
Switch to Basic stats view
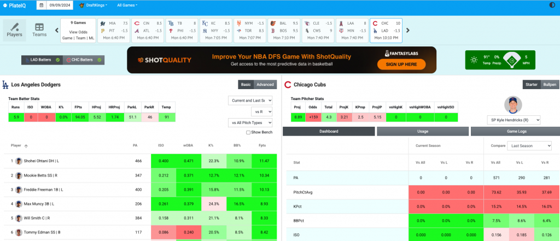[x=246, y=85]
